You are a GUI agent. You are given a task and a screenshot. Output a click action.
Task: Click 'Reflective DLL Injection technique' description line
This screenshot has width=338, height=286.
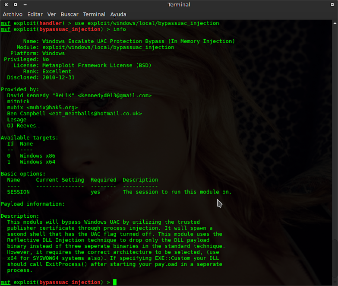tap(108, 240)
